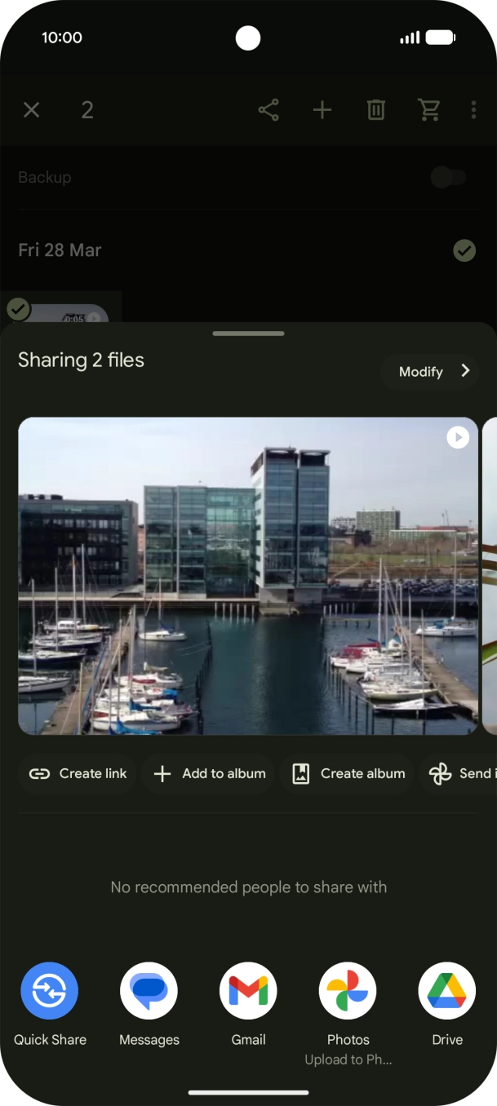This screenshot has width=497, height=1106.
Task: Tap the plus add-to icon
Action: pyautogui.click(x=322, y=110)
